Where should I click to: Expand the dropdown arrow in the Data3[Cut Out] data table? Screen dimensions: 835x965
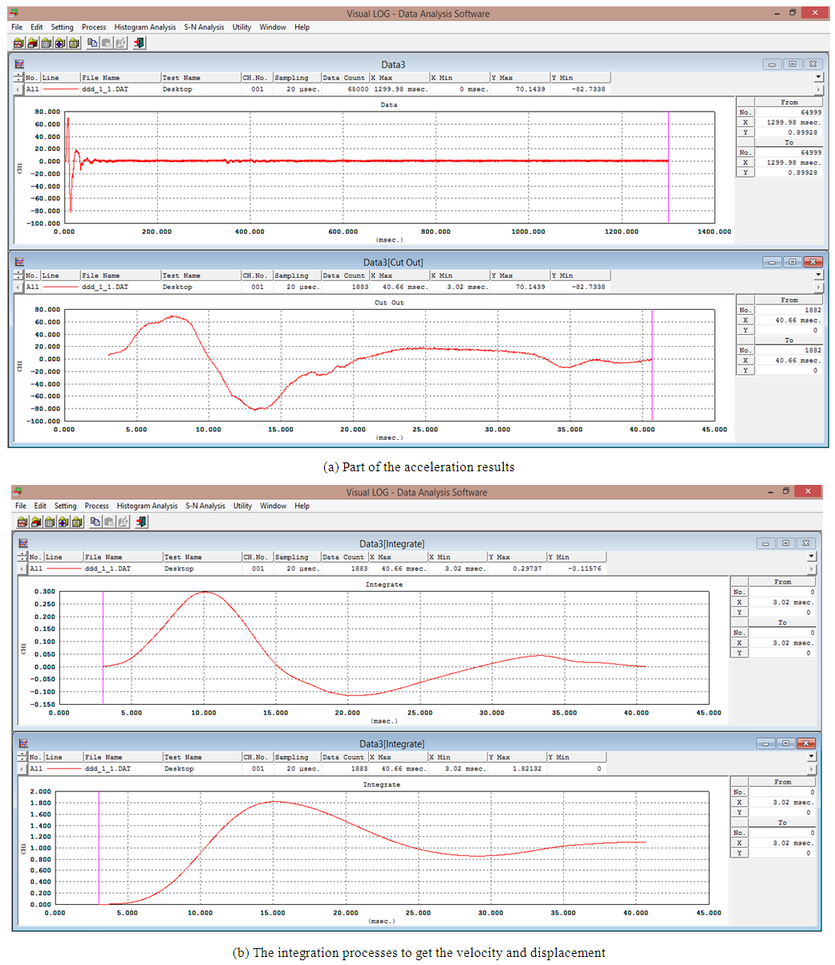tap(818, 275)
